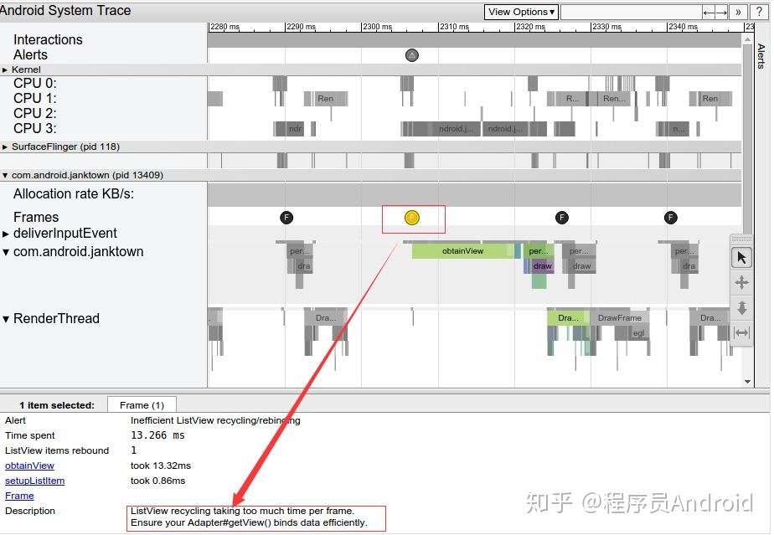
Task: Activate the pan tool in the right toolbar
Action: [741, 282]
